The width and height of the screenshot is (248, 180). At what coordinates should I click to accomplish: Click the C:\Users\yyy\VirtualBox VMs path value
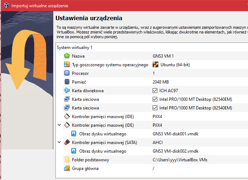[180, 159]
